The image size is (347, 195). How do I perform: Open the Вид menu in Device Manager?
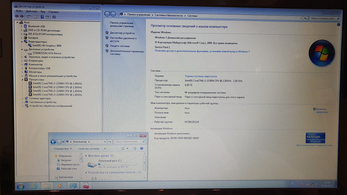(43, 12)
